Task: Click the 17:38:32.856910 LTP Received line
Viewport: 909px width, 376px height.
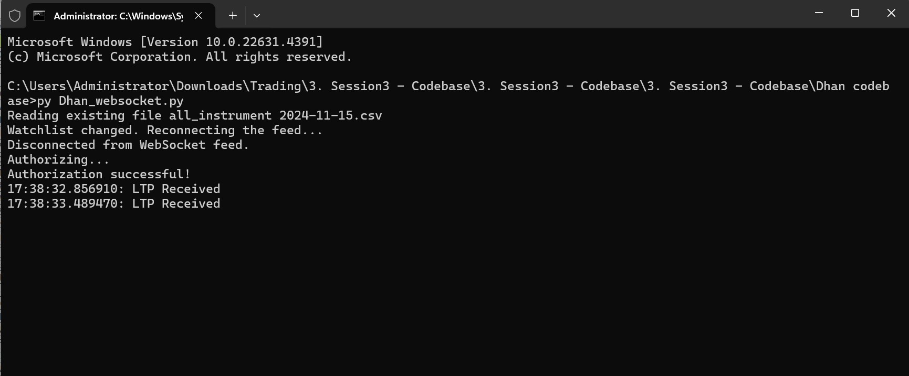Action: tap(113, 189)
